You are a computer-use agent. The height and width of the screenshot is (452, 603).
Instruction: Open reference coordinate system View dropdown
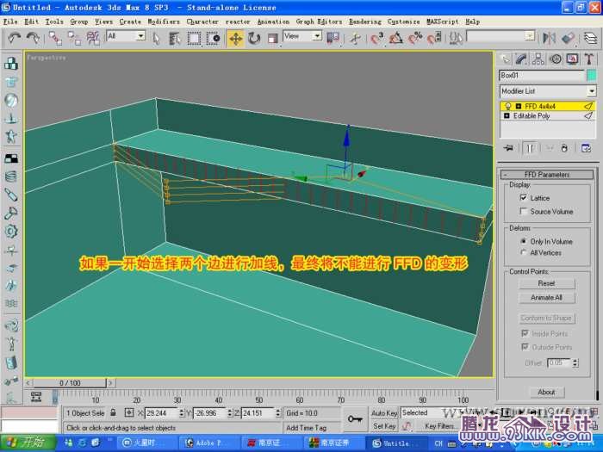click(x=317, y=36)
